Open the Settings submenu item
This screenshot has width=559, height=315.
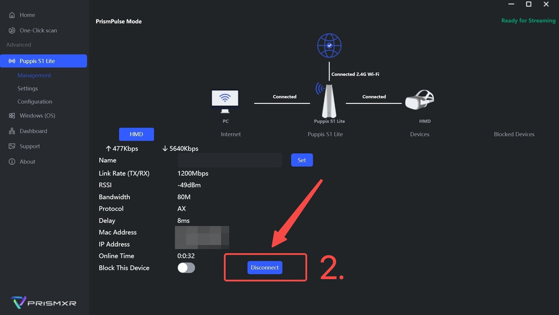(x=27, y=88)
